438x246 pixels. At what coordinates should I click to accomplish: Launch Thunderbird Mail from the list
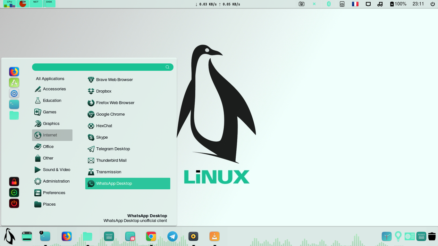pos(128,160)
